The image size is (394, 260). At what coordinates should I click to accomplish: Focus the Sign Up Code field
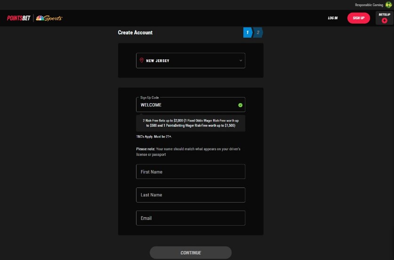click(x=191, y=105)
